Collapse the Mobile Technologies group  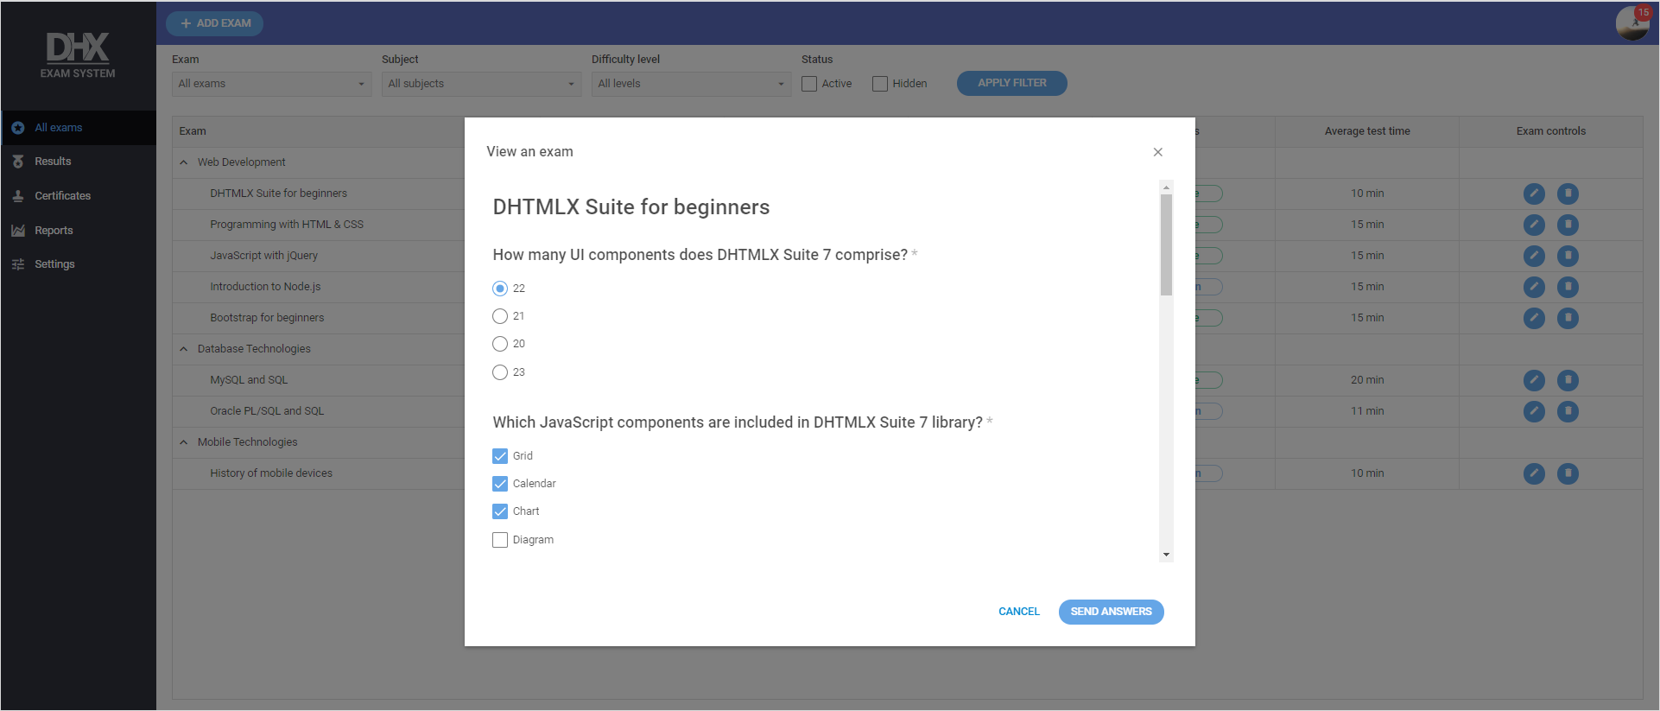pos(184,442)
